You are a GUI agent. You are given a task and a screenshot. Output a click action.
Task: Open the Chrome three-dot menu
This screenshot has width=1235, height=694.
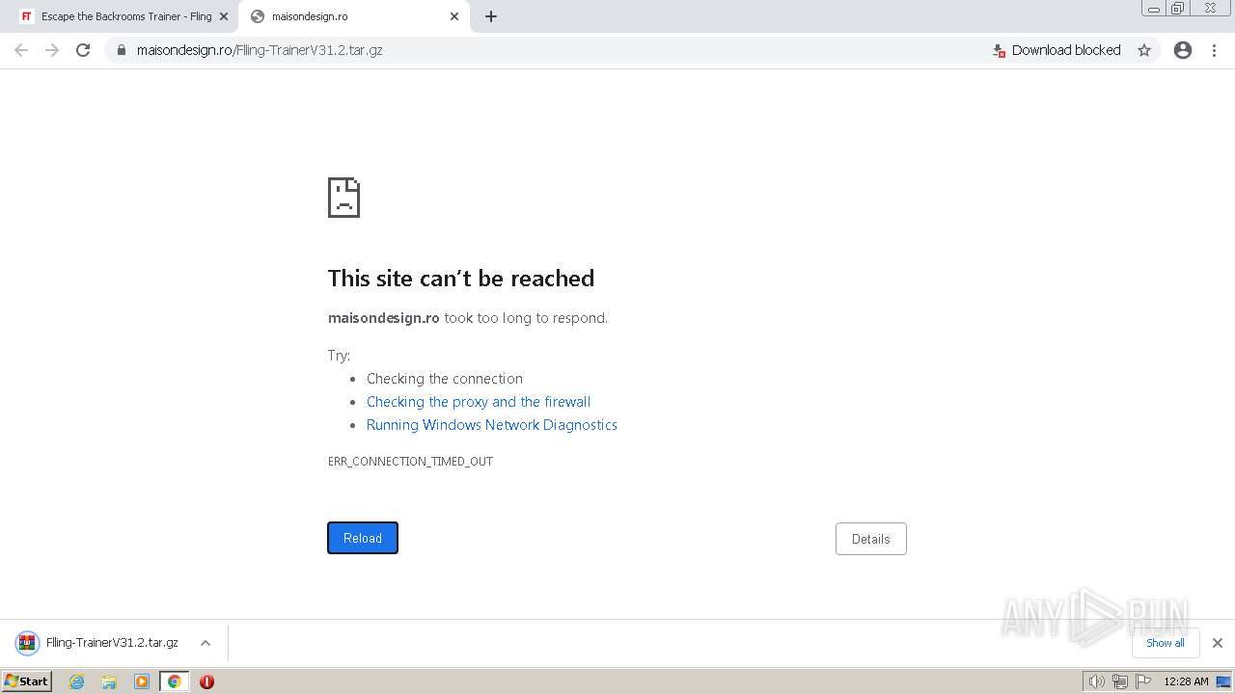[1215, 50]
